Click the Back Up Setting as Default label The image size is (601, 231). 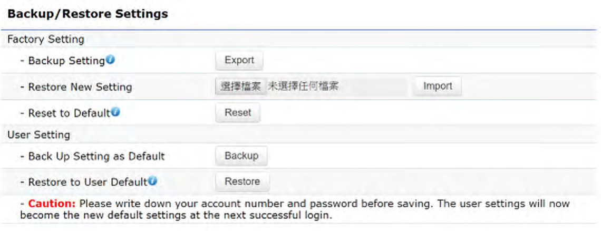pyautogui.click(x=92, y=157)
